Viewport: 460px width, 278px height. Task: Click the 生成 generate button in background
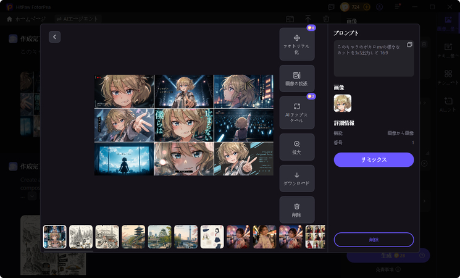click(x=388, y=255)
